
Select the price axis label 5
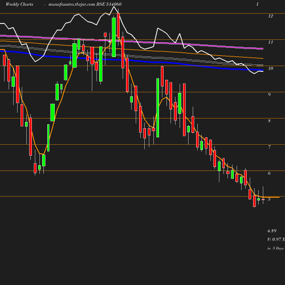pos(269,199)
